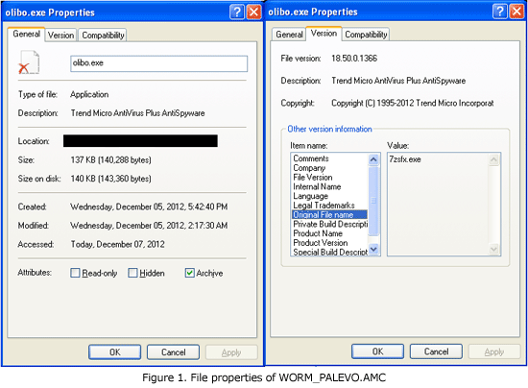Click the Item name list scroll up arrow
This screenshot has height=388, width=528.
point(373,159)
